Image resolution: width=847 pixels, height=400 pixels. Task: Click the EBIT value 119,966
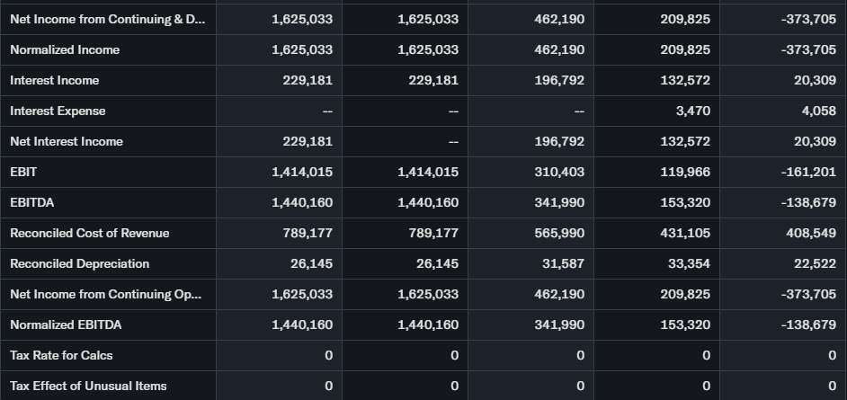pos(685,172)
